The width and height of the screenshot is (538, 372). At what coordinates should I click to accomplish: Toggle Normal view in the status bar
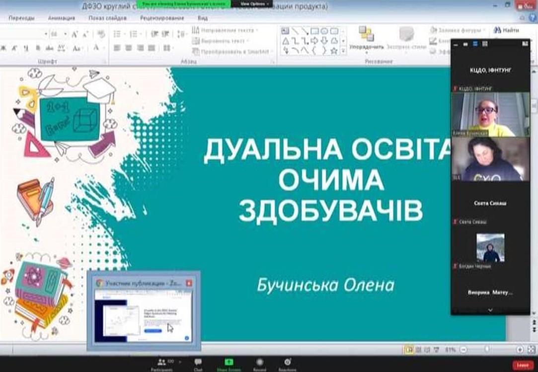pyautogui.click(x=409, y=350)
